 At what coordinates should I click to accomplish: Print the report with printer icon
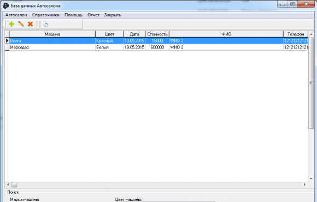(x=46, y=24)
